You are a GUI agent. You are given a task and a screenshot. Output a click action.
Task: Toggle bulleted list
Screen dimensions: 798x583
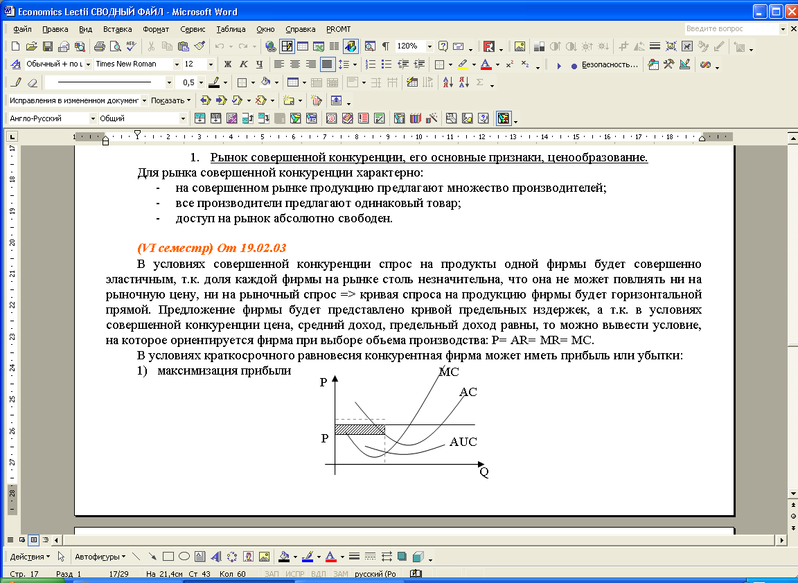387,64
